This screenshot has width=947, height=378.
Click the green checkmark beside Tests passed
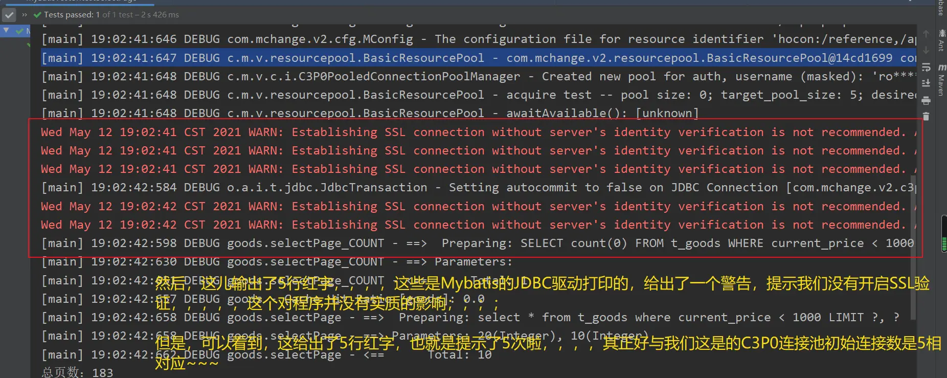37,15
